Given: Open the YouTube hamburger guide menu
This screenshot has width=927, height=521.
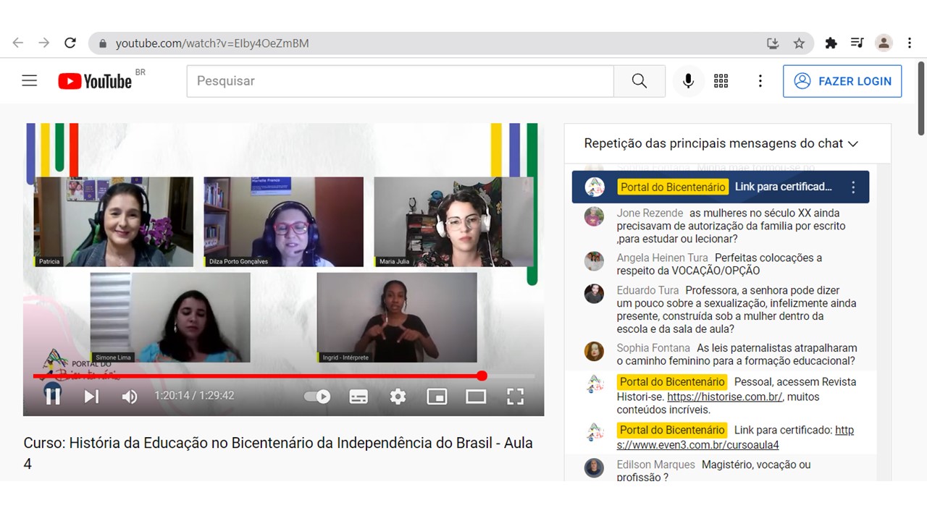Looking at the screenshot, I should tap(30, 81).
